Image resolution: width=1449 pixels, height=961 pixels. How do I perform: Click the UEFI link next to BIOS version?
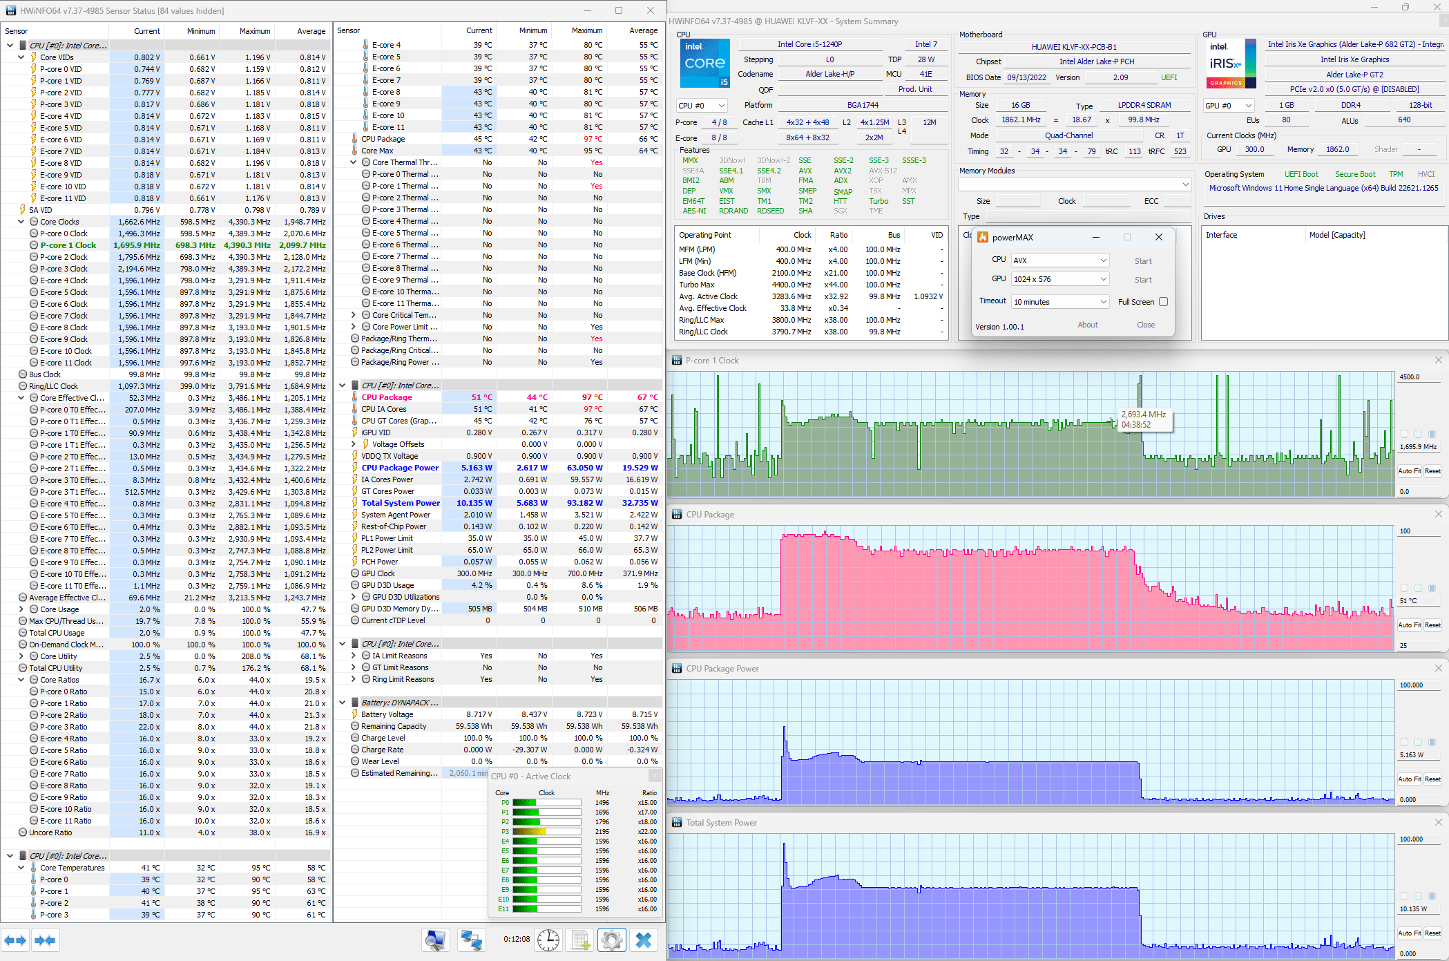1169,77
